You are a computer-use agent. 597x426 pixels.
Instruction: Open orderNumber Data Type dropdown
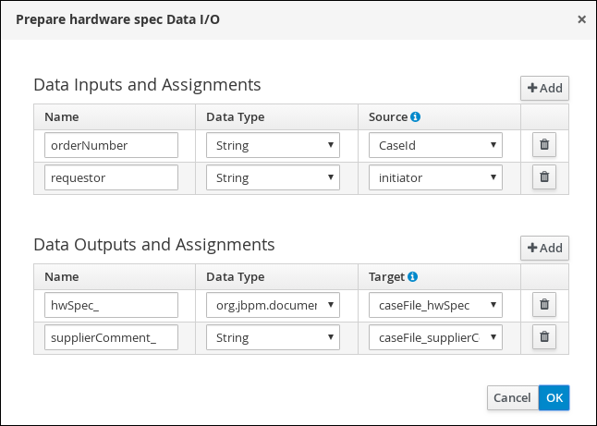[273, 145]
